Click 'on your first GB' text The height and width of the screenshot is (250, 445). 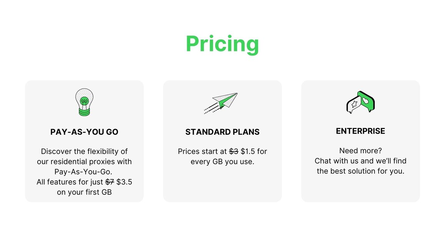(84, 192)
